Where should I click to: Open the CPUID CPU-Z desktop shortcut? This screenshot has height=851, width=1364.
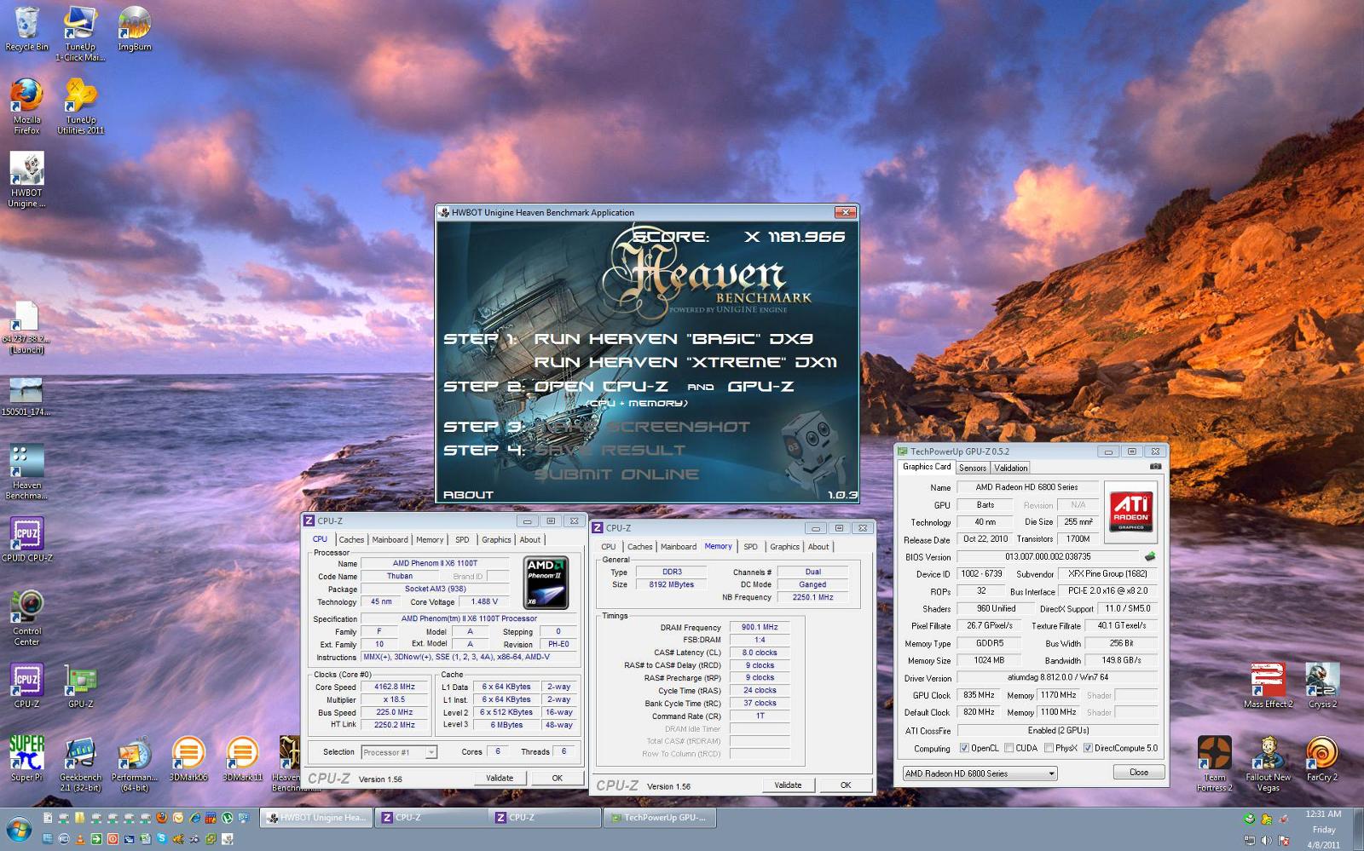point(26,539)
